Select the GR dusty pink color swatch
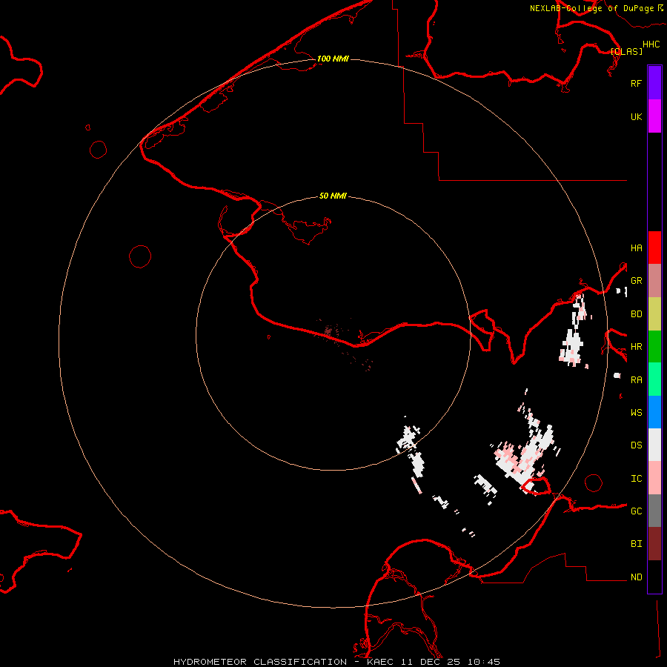Screen dimensions: 667x667 click(x=654, y=281)
